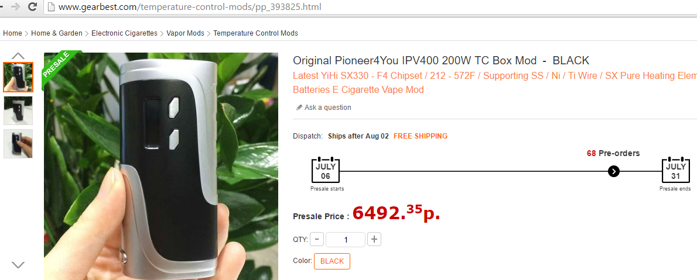Go to the Vapor Mods breadcrumb category
This screenshot has width=697, height=280.
[185, 33]
